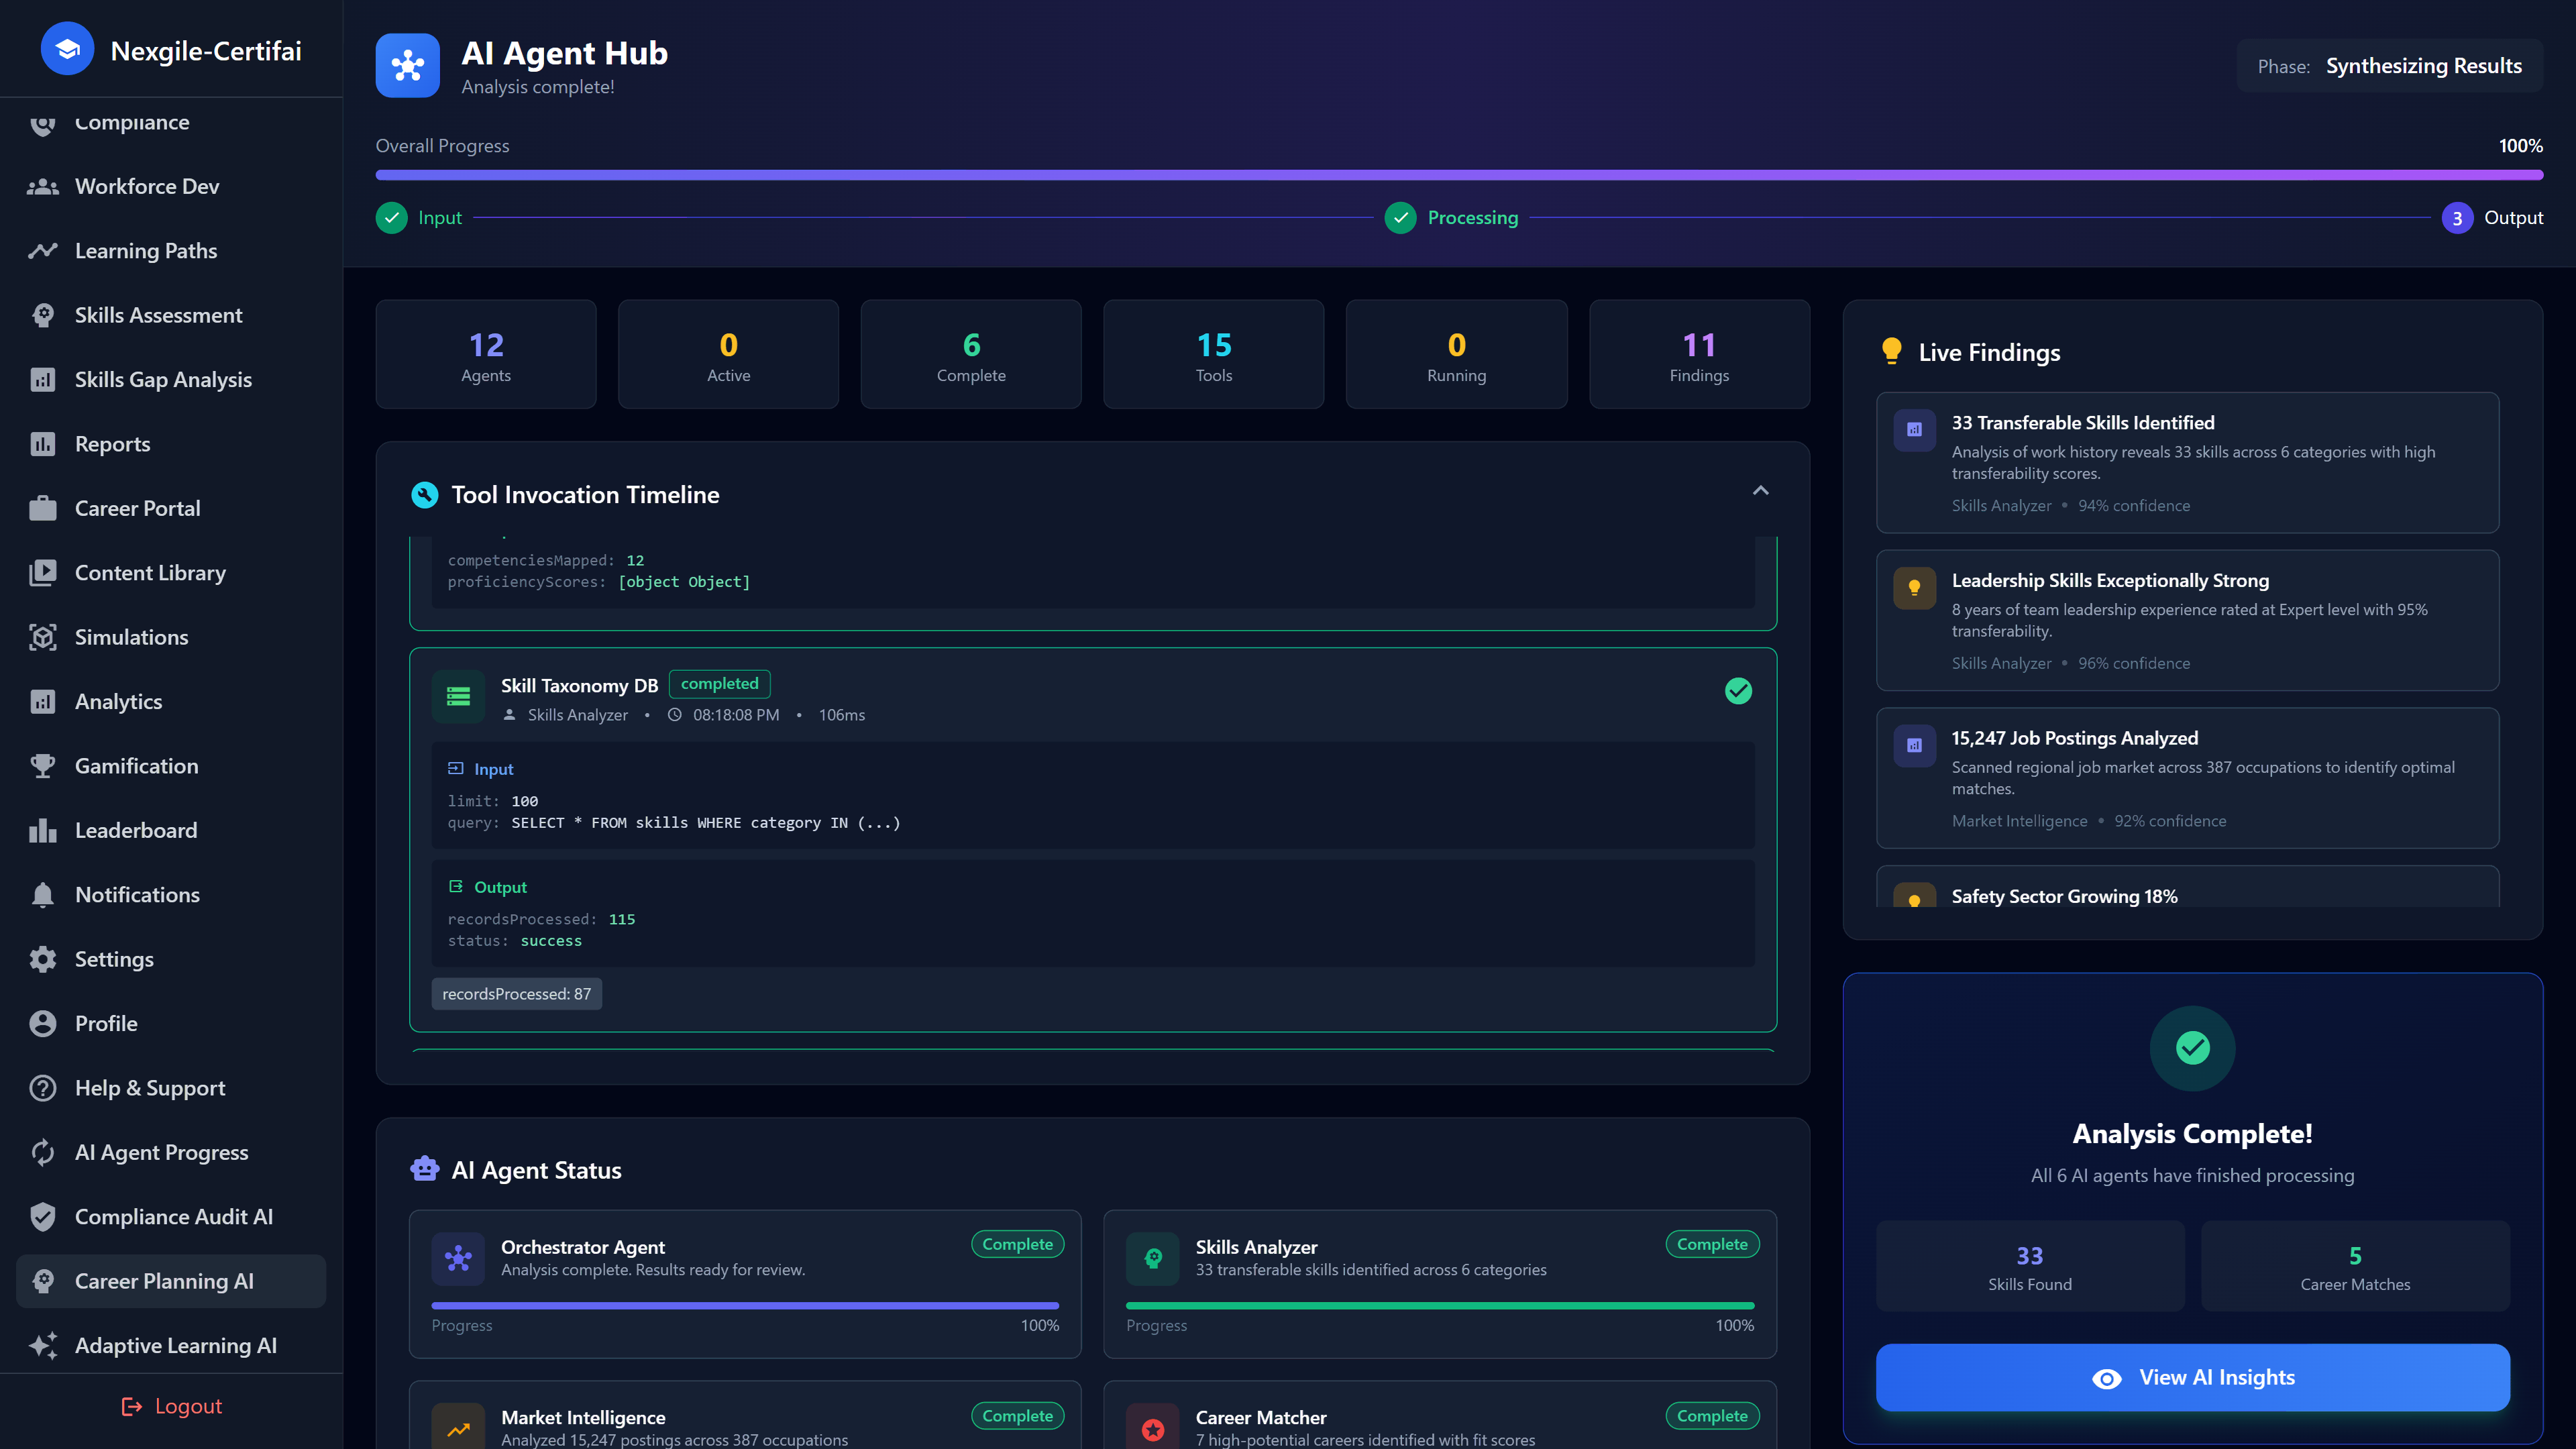2576x1449 pixels.
Task: Click the Simulations icon in the sidebar
Action: point(43,637)
